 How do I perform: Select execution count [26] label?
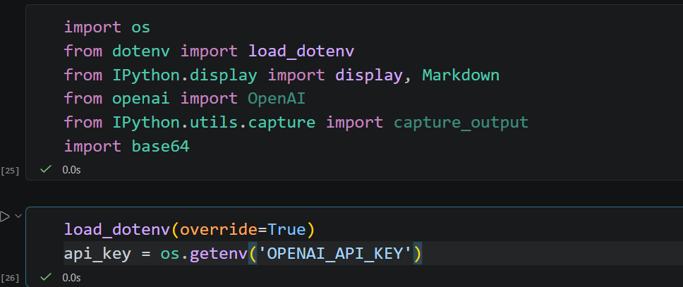pyautogui.click(x=10, y=278)
